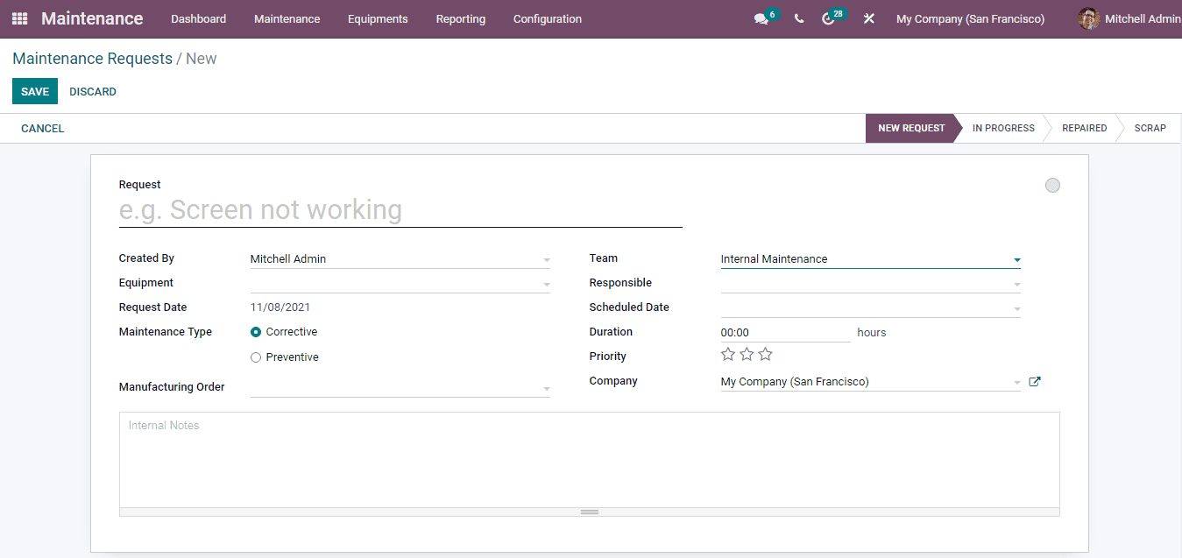Select the Preventive maintenance type
Viewport: 1182px width, 558px height.
pyautogui.click(x=255, y=357)
